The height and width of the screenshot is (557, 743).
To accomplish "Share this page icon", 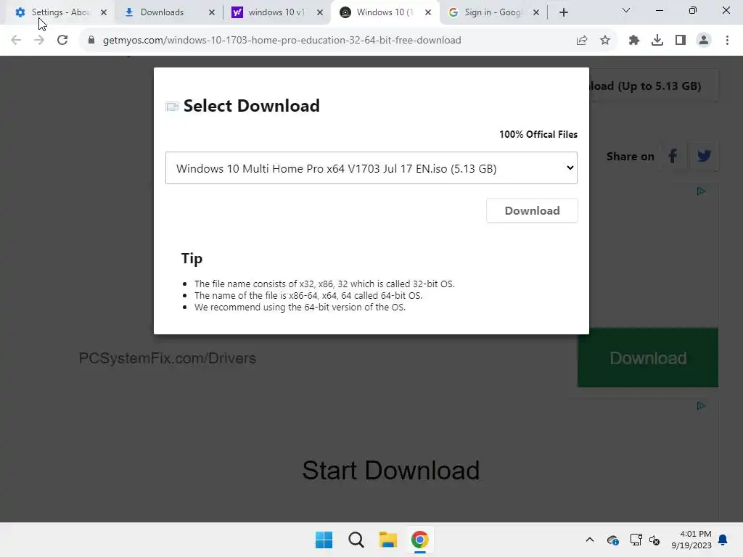I will pos(582,41).
